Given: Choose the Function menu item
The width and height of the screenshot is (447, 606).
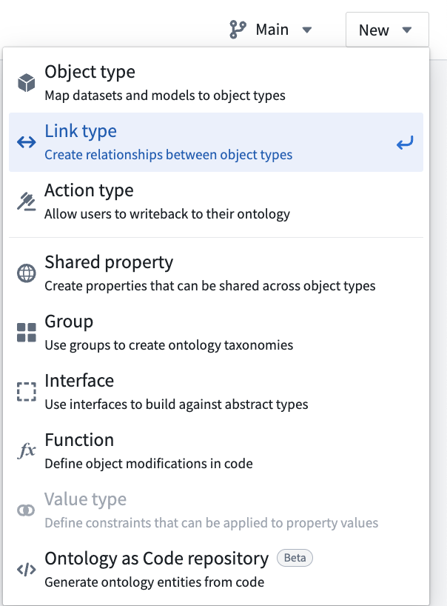Looking at the screenshot, I should tap(216, 450).
